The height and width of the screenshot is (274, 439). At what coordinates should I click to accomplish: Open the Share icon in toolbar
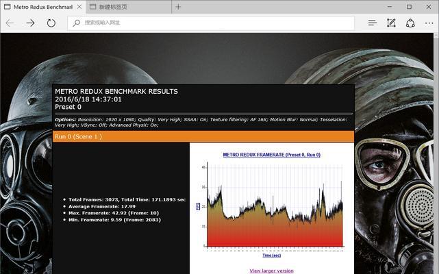click(410, 23)
